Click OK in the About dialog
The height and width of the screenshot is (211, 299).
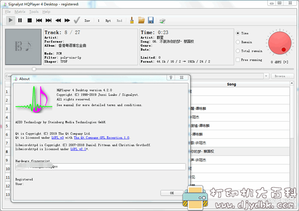point(172,193)
